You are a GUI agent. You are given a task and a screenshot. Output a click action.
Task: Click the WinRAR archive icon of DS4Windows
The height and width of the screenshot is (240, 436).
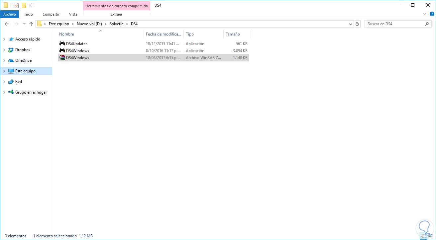coord(62,57)
